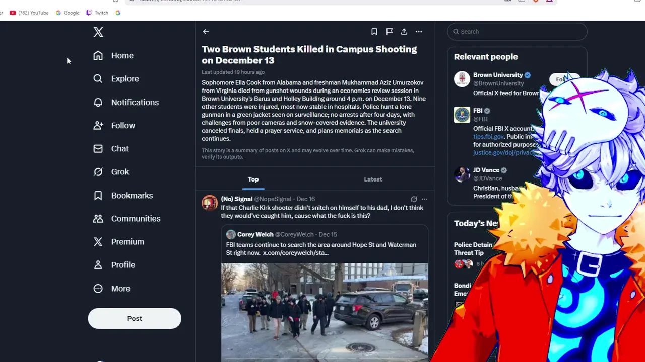Click the Search input field
Screen dimensions: 645x362
[x=517, y=32]
